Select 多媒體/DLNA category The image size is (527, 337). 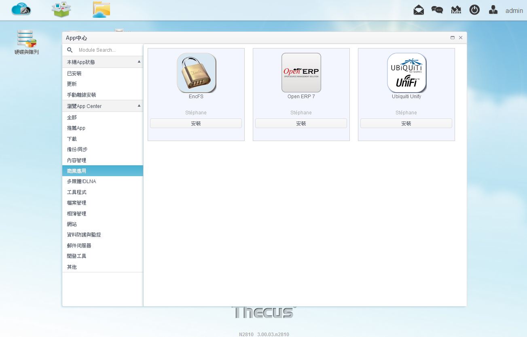(x=103, y=181)
